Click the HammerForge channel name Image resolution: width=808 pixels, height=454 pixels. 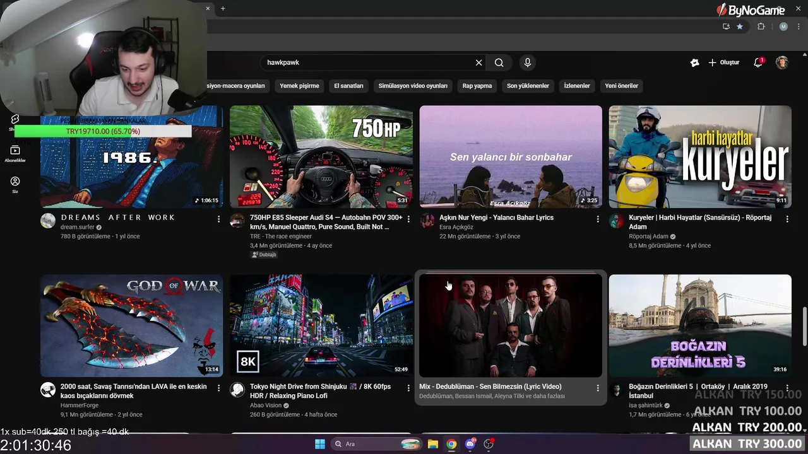tap(78, 405)
